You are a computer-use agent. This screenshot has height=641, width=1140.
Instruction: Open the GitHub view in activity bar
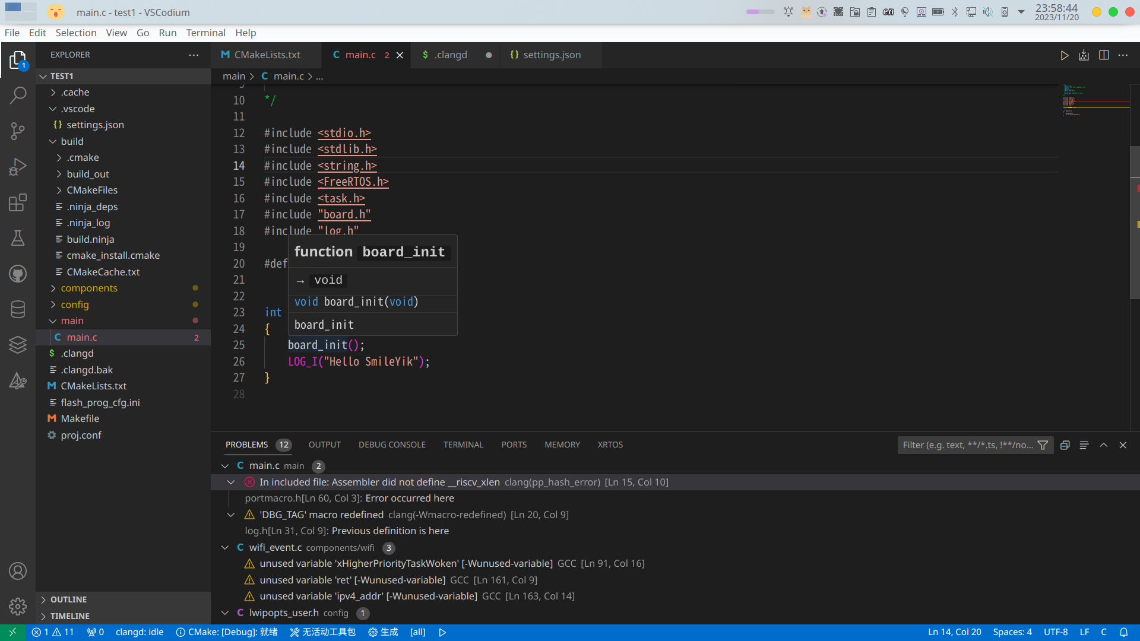(18, 274)
